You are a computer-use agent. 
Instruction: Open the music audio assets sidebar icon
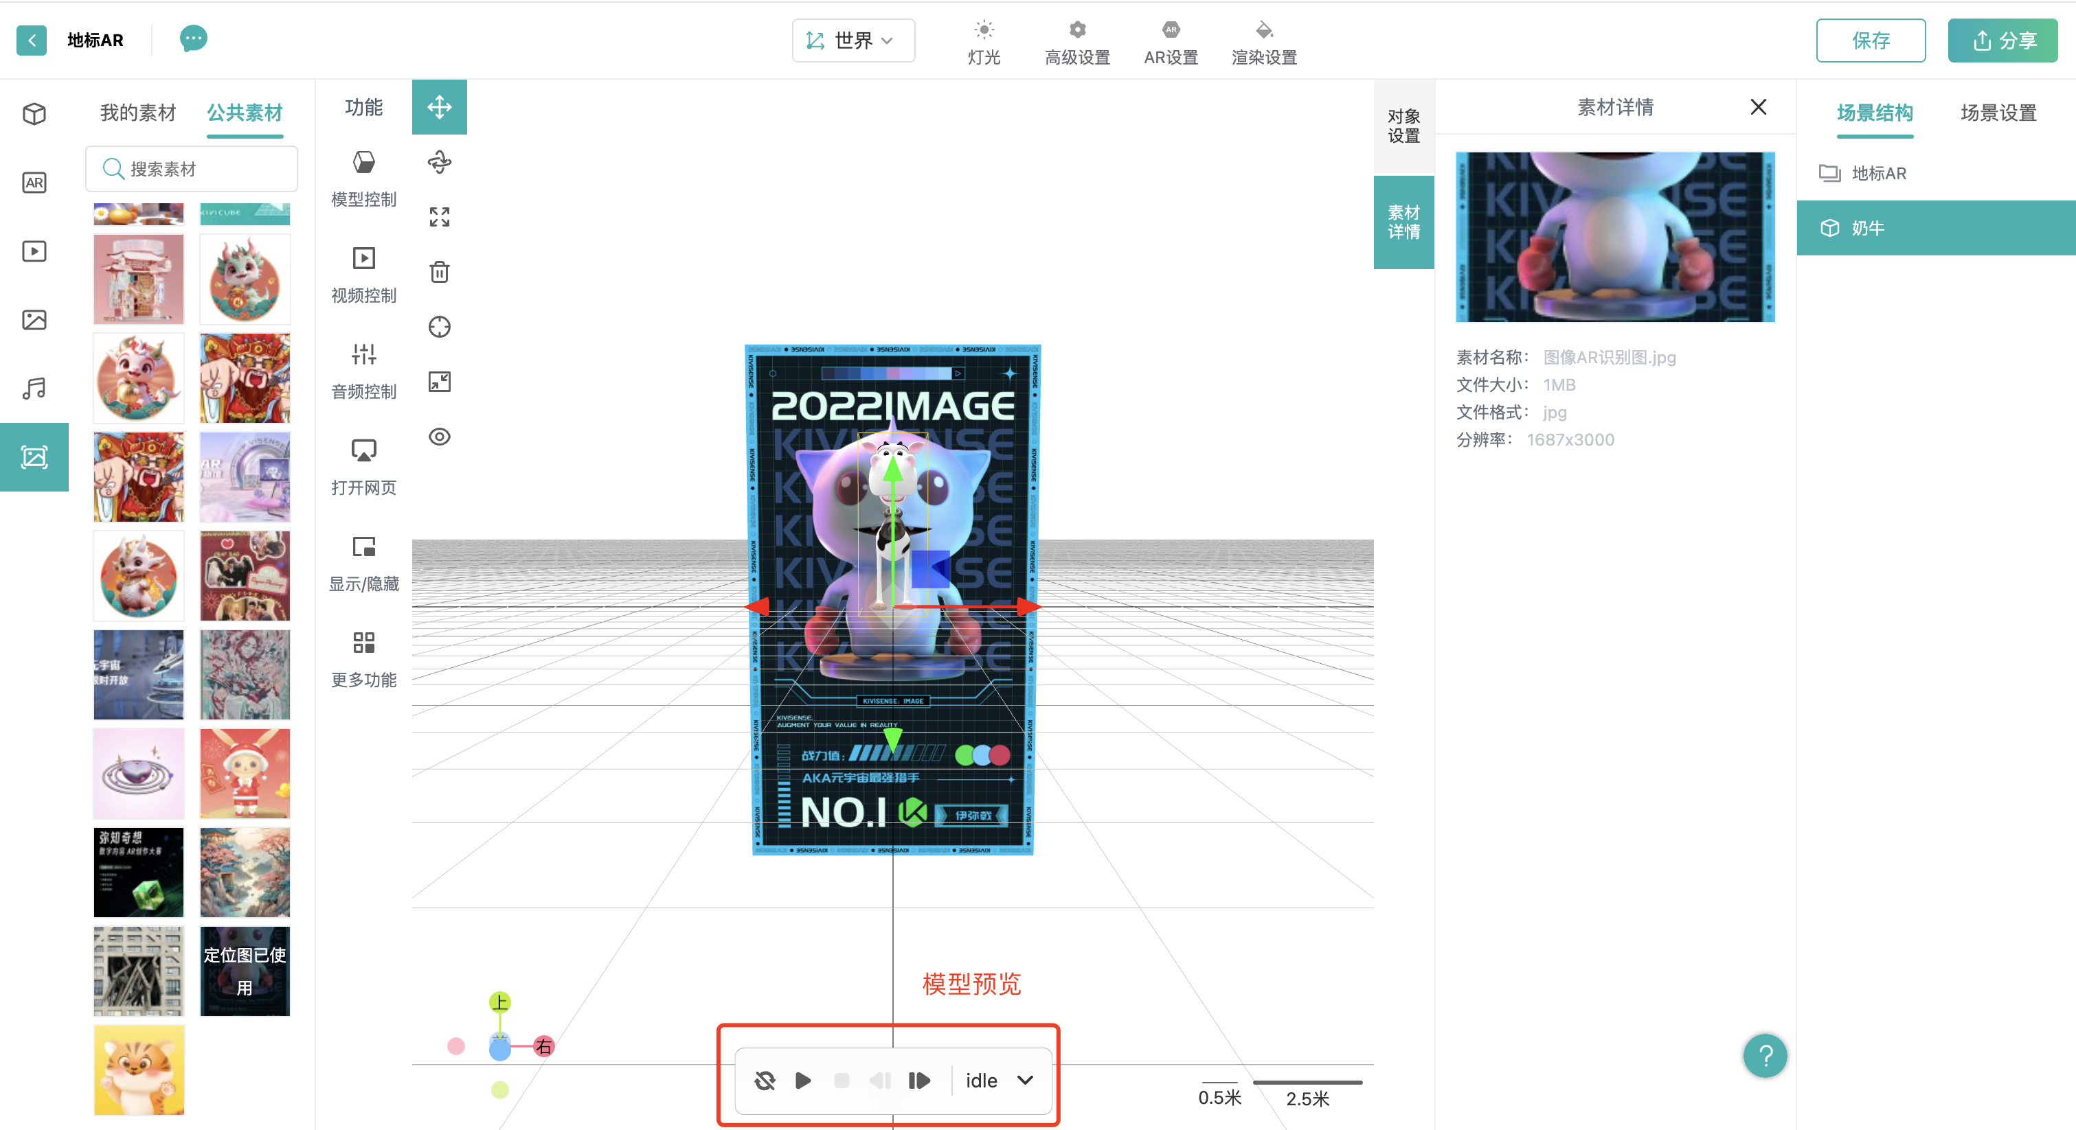(x=34, y=389)
